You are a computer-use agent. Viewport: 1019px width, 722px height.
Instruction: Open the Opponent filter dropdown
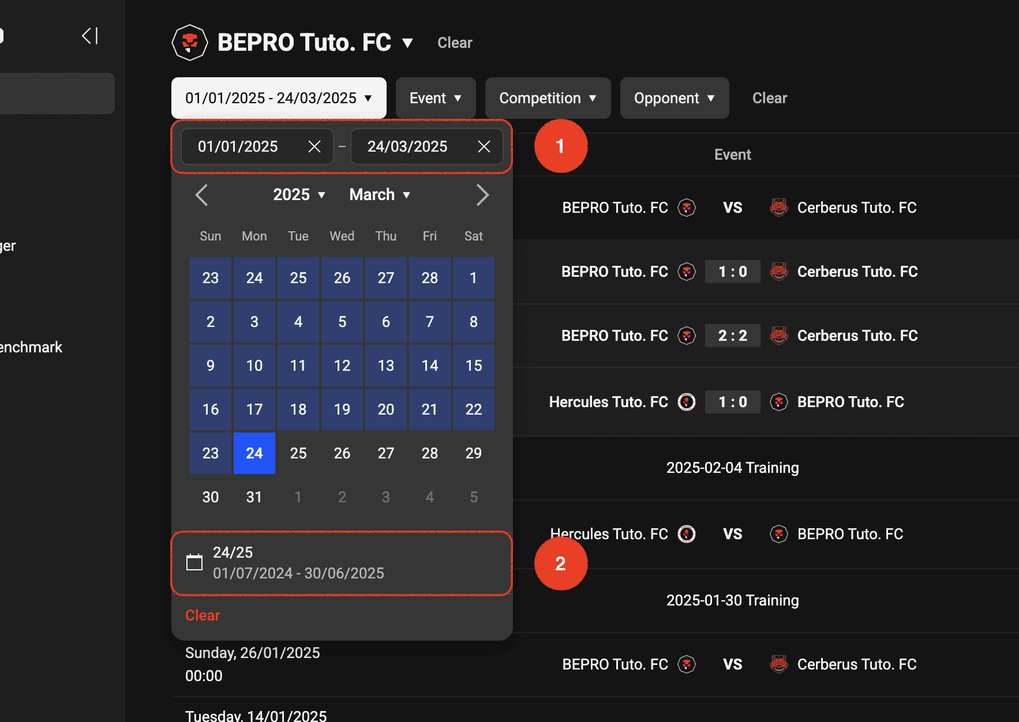point(675,98)
